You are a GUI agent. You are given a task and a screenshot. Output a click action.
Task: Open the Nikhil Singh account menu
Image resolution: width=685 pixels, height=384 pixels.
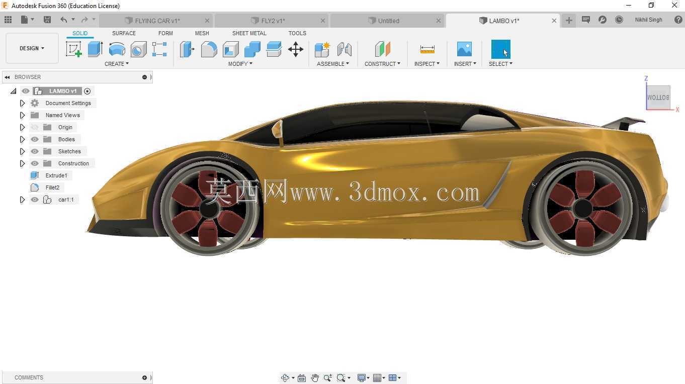pyautogui.click(x=648, y=20)
